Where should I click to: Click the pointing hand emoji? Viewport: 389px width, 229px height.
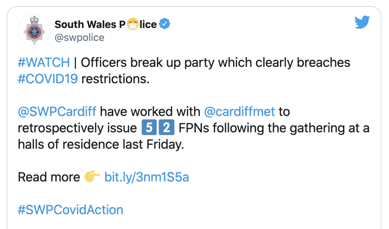click(92, 177)
